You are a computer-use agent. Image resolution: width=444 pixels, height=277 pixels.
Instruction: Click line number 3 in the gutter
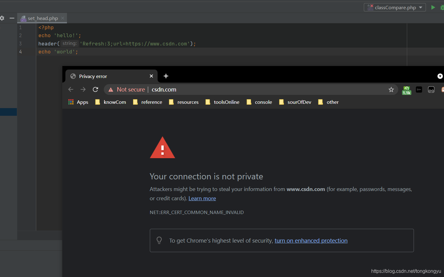click(20, 44)
